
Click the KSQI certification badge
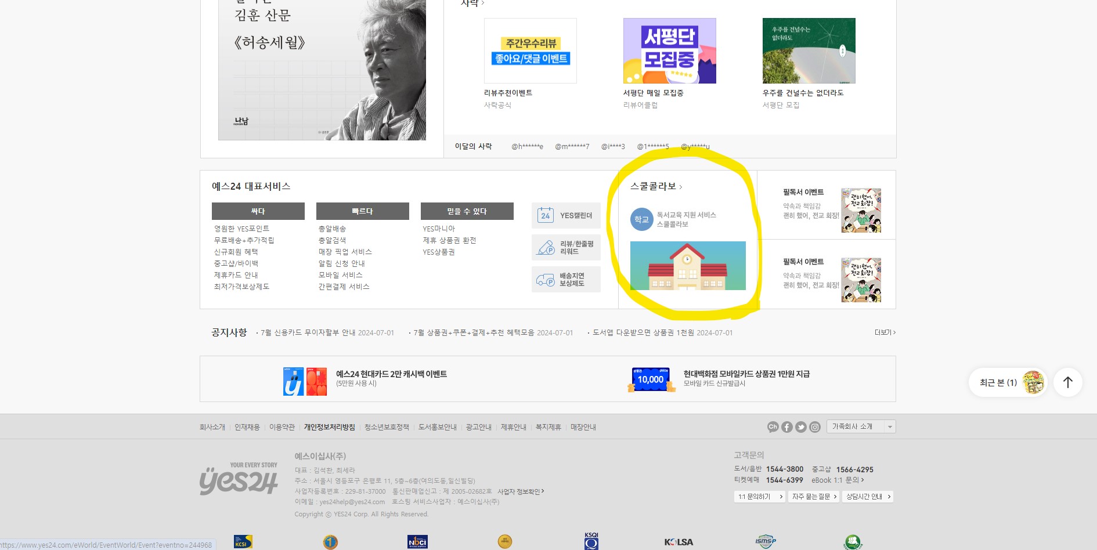591,541
